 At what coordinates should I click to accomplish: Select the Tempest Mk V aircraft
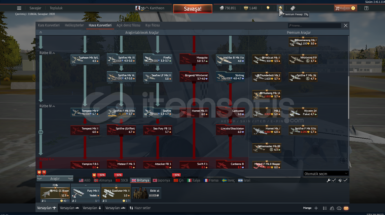85,112
